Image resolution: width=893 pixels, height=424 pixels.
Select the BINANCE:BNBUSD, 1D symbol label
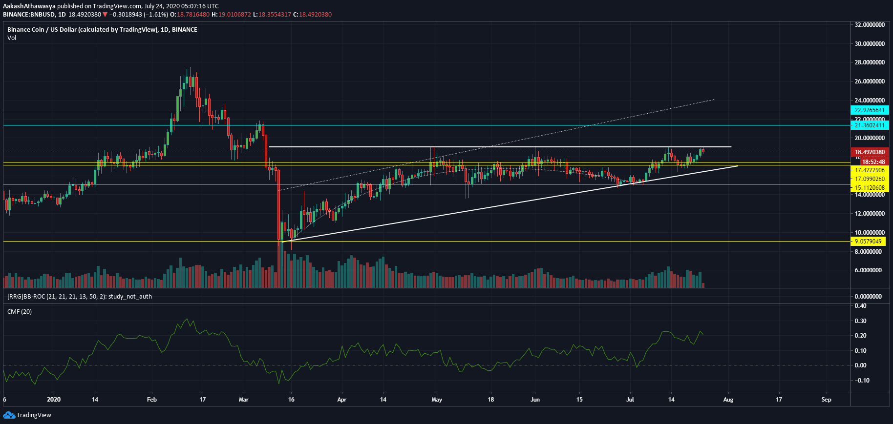point(34,15)
